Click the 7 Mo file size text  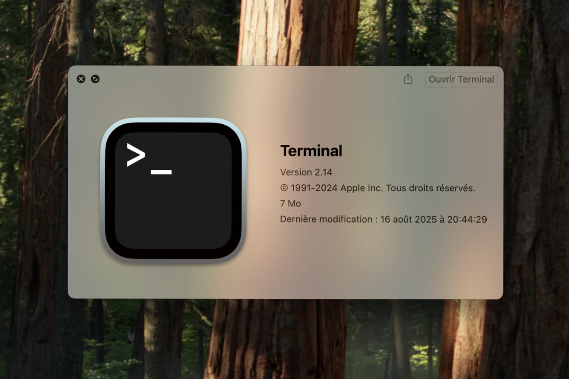tap(290, 204)
